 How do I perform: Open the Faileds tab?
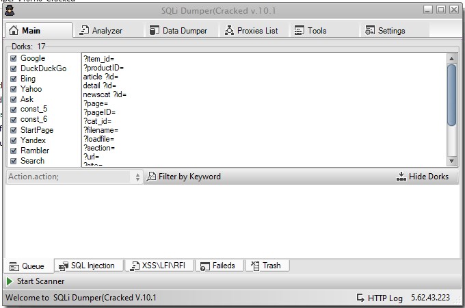(219, 266)
